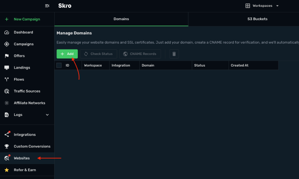Click the Check Status button
The height and width of the screenshot is (179, 299).
[99, 54]
